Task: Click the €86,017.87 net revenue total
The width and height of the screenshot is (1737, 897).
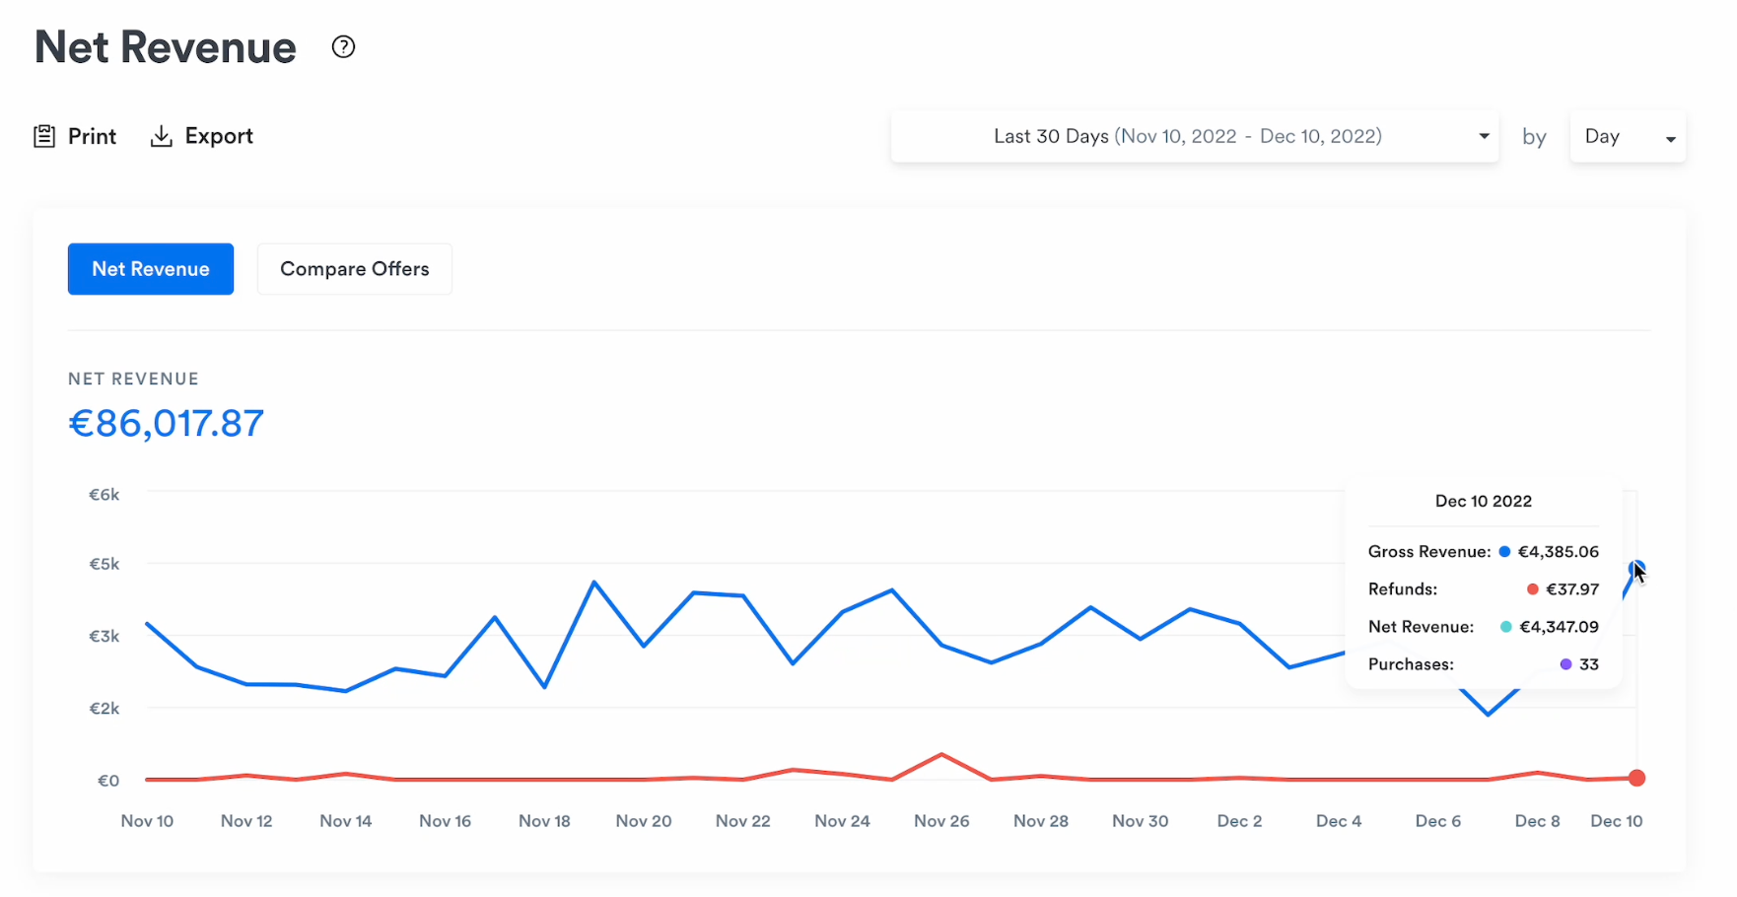Action: click(167, 424)
